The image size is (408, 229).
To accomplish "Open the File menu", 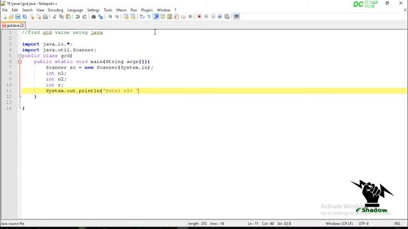I will pyautogui.click(x=5, y=10).
